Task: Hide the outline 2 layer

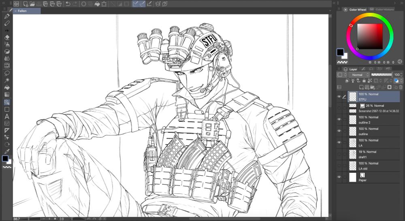Action: pyautogui.click(x=339, y=119)
